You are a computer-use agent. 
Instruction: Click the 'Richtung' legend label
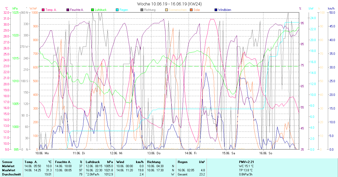point(150,10)
